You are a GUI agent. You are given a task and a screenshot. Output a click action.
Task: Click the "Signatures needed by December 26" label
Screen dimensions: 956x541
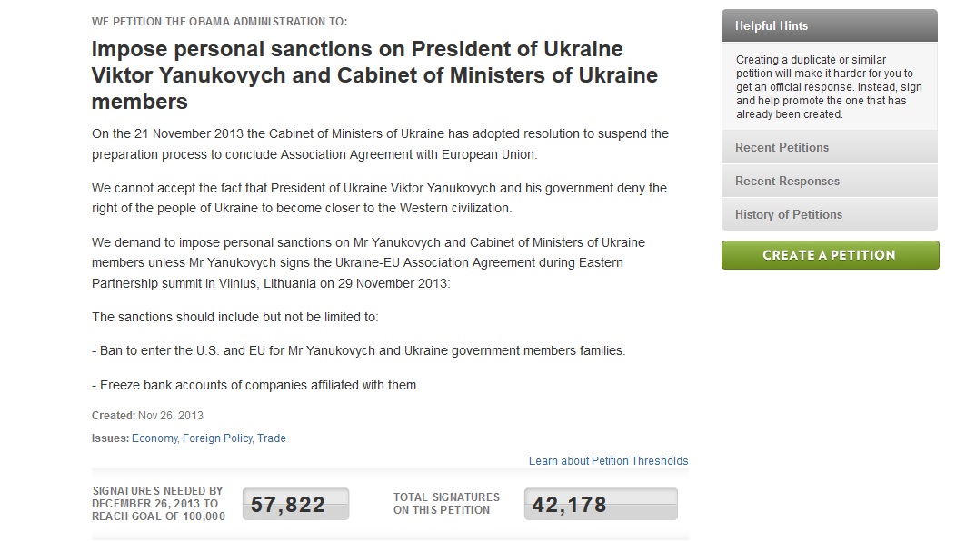(158, 504)
